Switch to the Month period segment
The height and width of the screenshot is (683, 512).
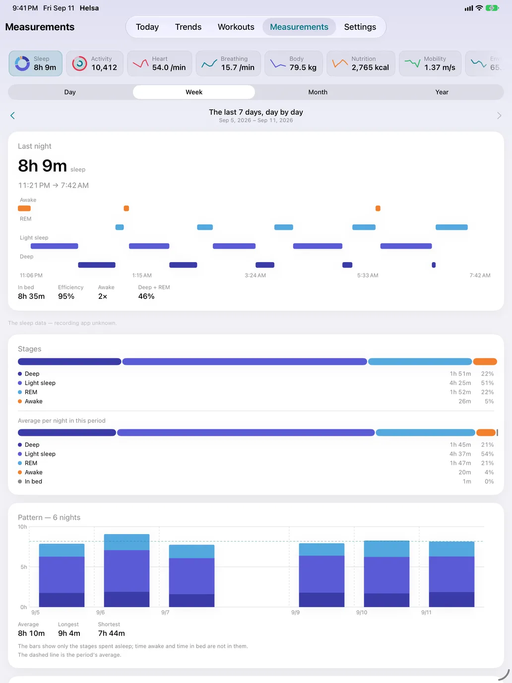click(318, 92)
